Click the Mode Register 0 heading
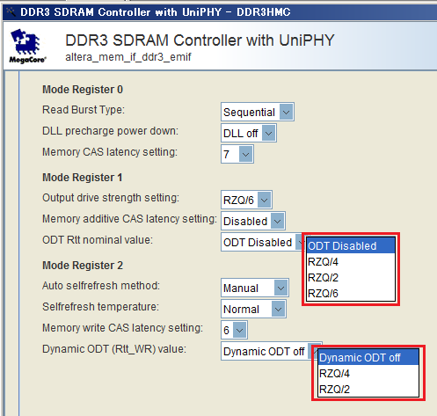The height and width of the screenshot is (416, 437). click(83, 90)
